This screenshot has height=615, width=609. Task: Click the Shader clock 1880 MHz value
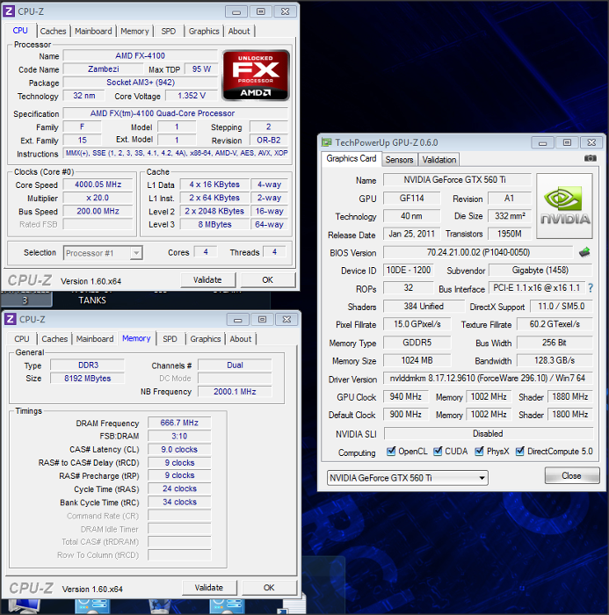point(570,396)
